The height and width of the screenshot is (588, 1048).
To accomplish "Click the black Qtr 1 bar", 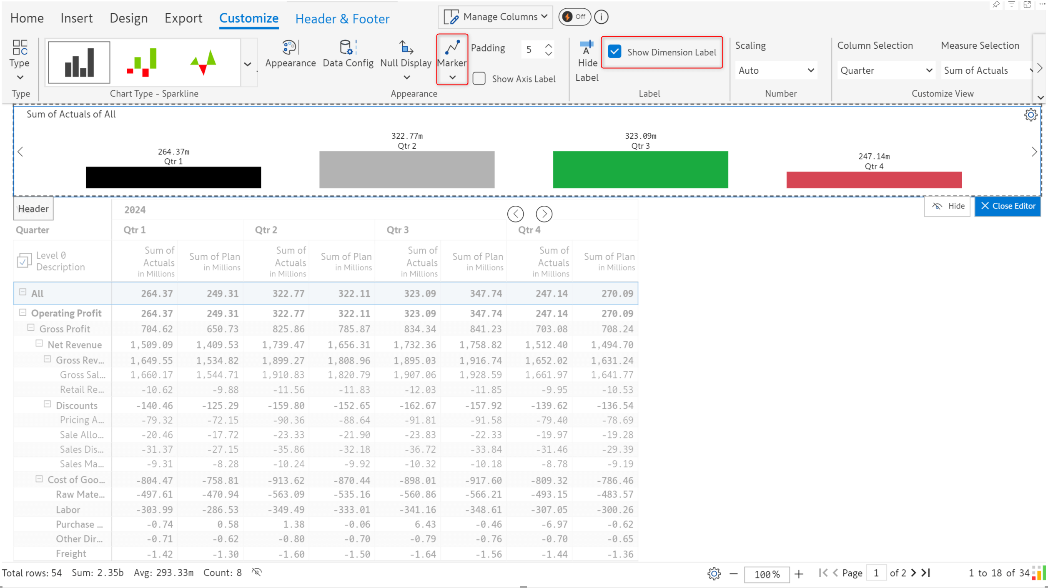I will click(173, 177).
